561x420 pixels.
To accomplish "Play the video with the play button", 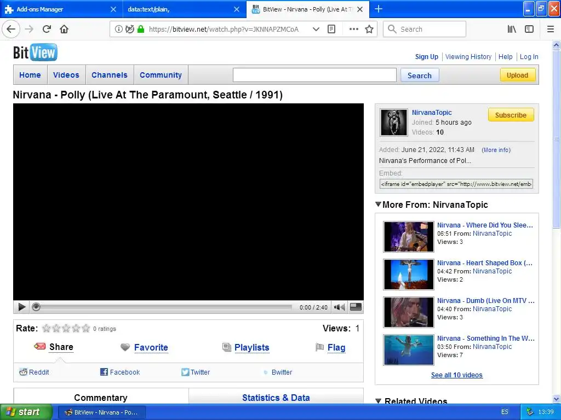I will pos(21,307).
